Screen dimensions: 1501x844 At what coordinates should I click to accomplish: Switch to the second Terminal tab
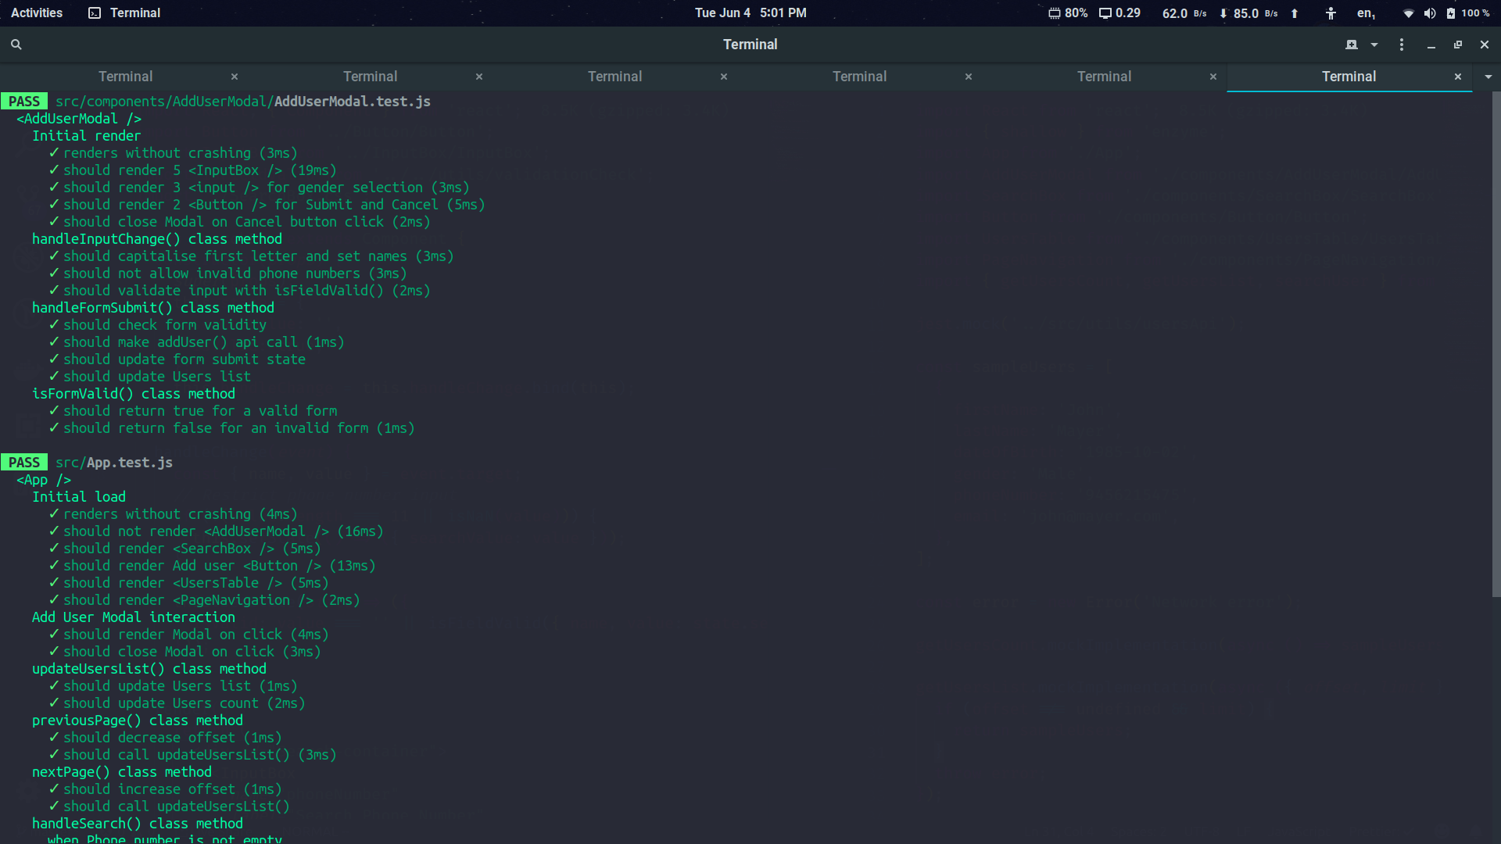[x=370, y=77]
